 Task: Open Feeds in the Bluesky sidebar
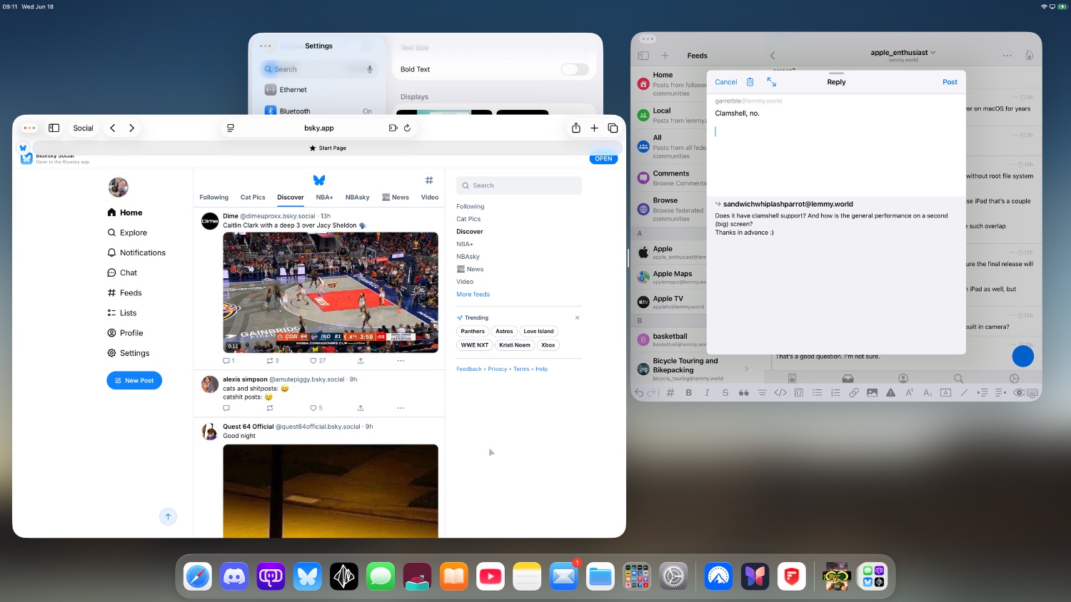[124, 292]
